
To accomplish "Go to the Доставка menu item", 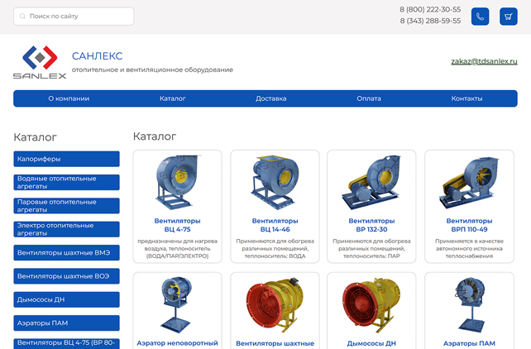I will click(x=270, y=98).
